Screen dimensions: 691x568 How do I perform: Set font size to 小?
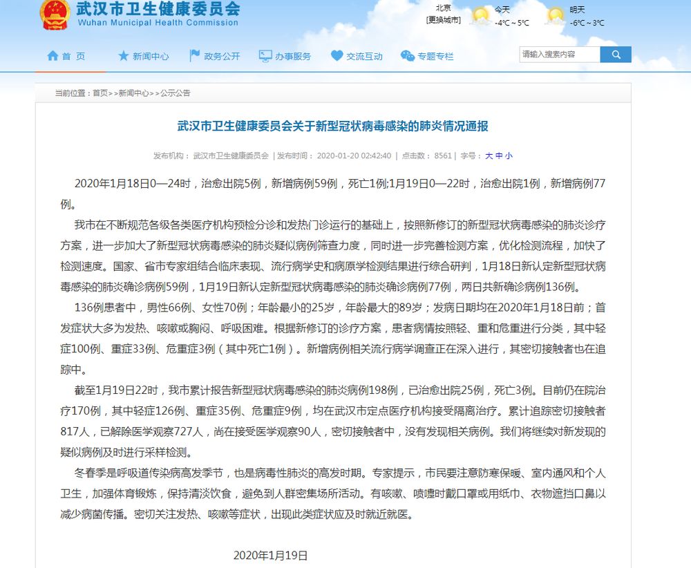509,156
